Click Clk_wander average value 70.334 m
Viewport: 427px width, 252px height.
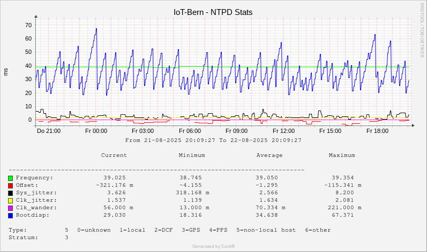271,208
